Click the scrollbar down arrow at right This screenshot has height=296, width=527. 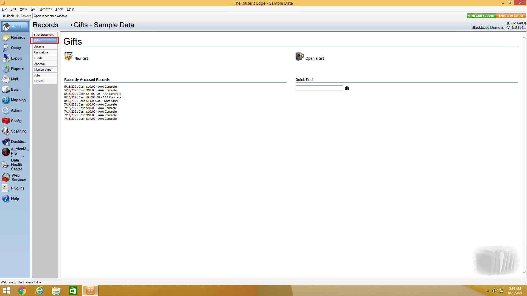pos(524,272)
